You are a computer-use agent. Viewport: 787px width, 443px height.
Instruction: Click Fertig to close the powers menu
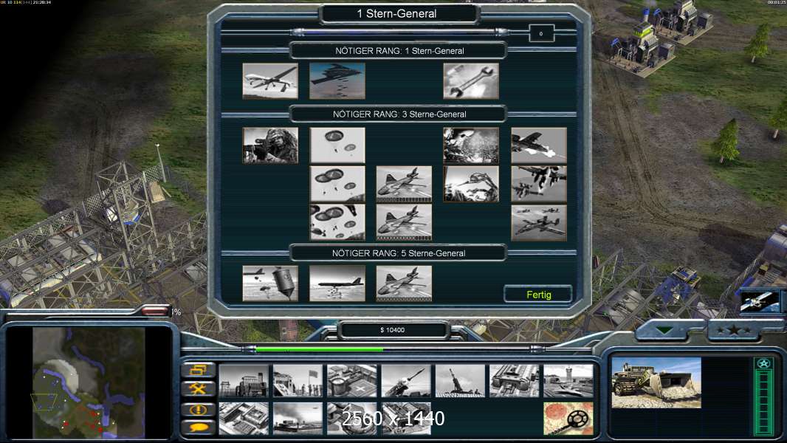pyautogui.click(x=538, y=295)
